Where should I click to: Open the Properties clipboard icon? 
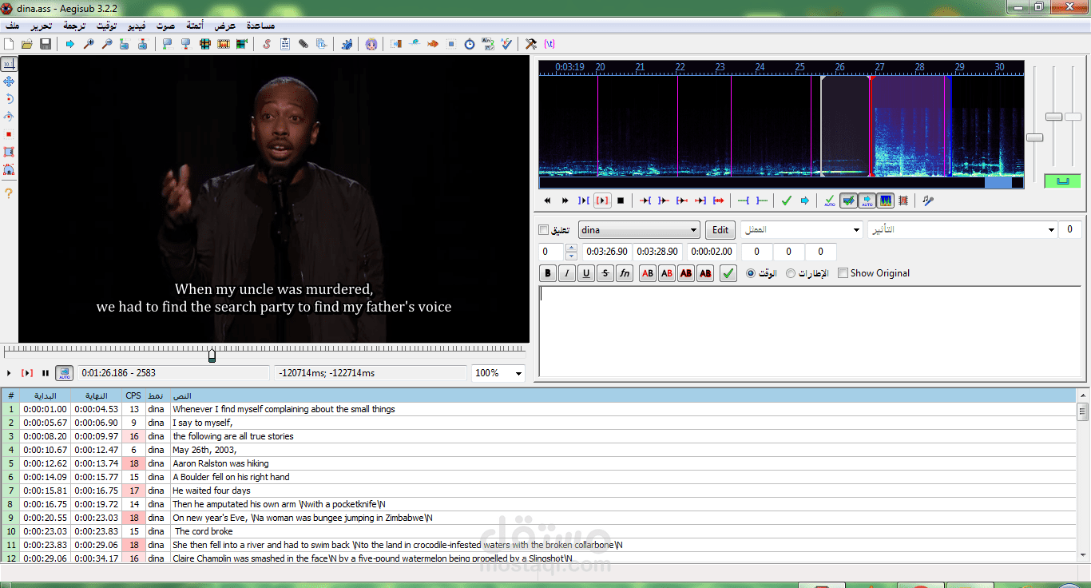click(285, 44)
